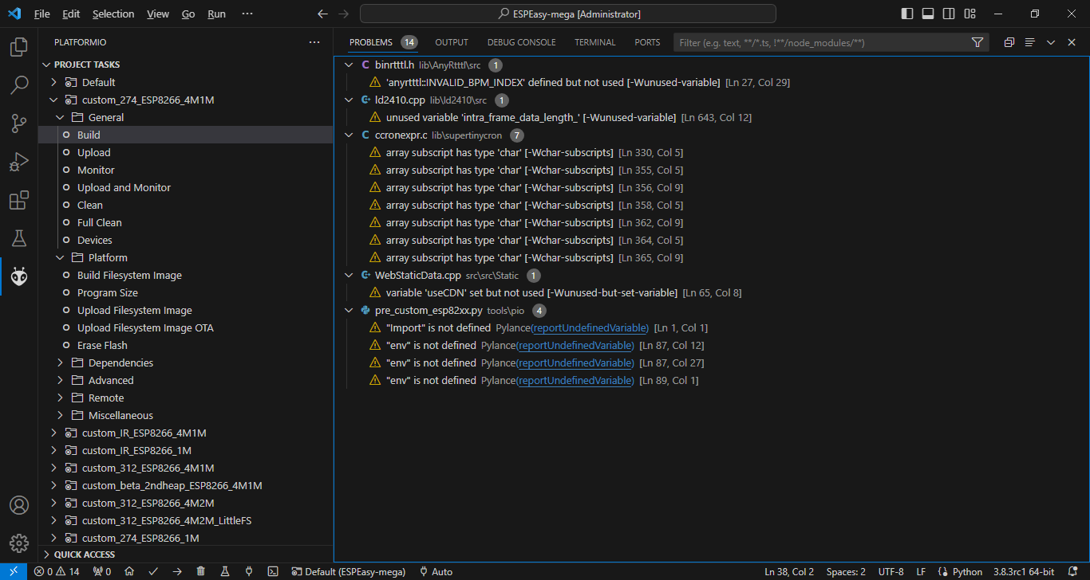Viewport: 1090px width, 580px height.
Task: Open PLATFORMIO panel more actions ellipsis
Action: coord(314,42)
